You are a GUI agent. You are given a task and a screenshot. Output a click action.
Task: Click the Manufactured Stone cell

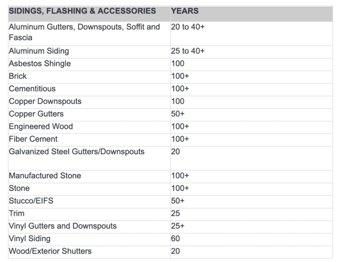coord(45,176)
